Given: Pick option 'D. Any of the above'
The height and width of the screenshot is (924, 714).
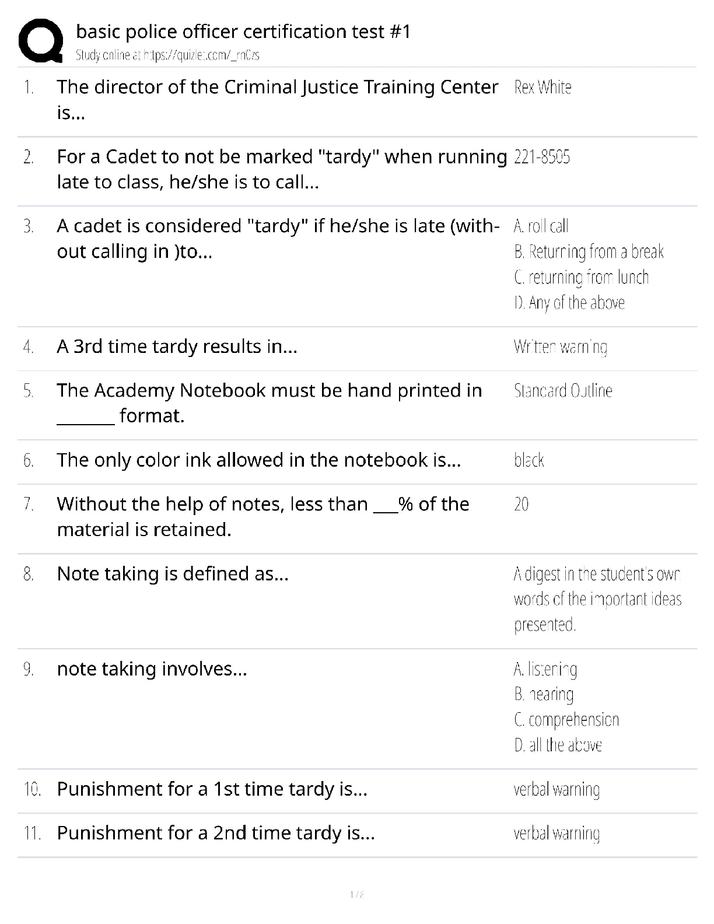Looking at the screenshot, I should point(569,303).
